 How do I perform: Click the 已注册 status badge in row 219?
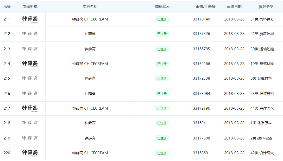point(162,138)
